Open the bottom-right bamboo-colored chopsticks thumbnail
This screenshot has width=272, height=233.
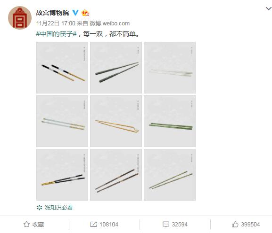click(170, 175)
